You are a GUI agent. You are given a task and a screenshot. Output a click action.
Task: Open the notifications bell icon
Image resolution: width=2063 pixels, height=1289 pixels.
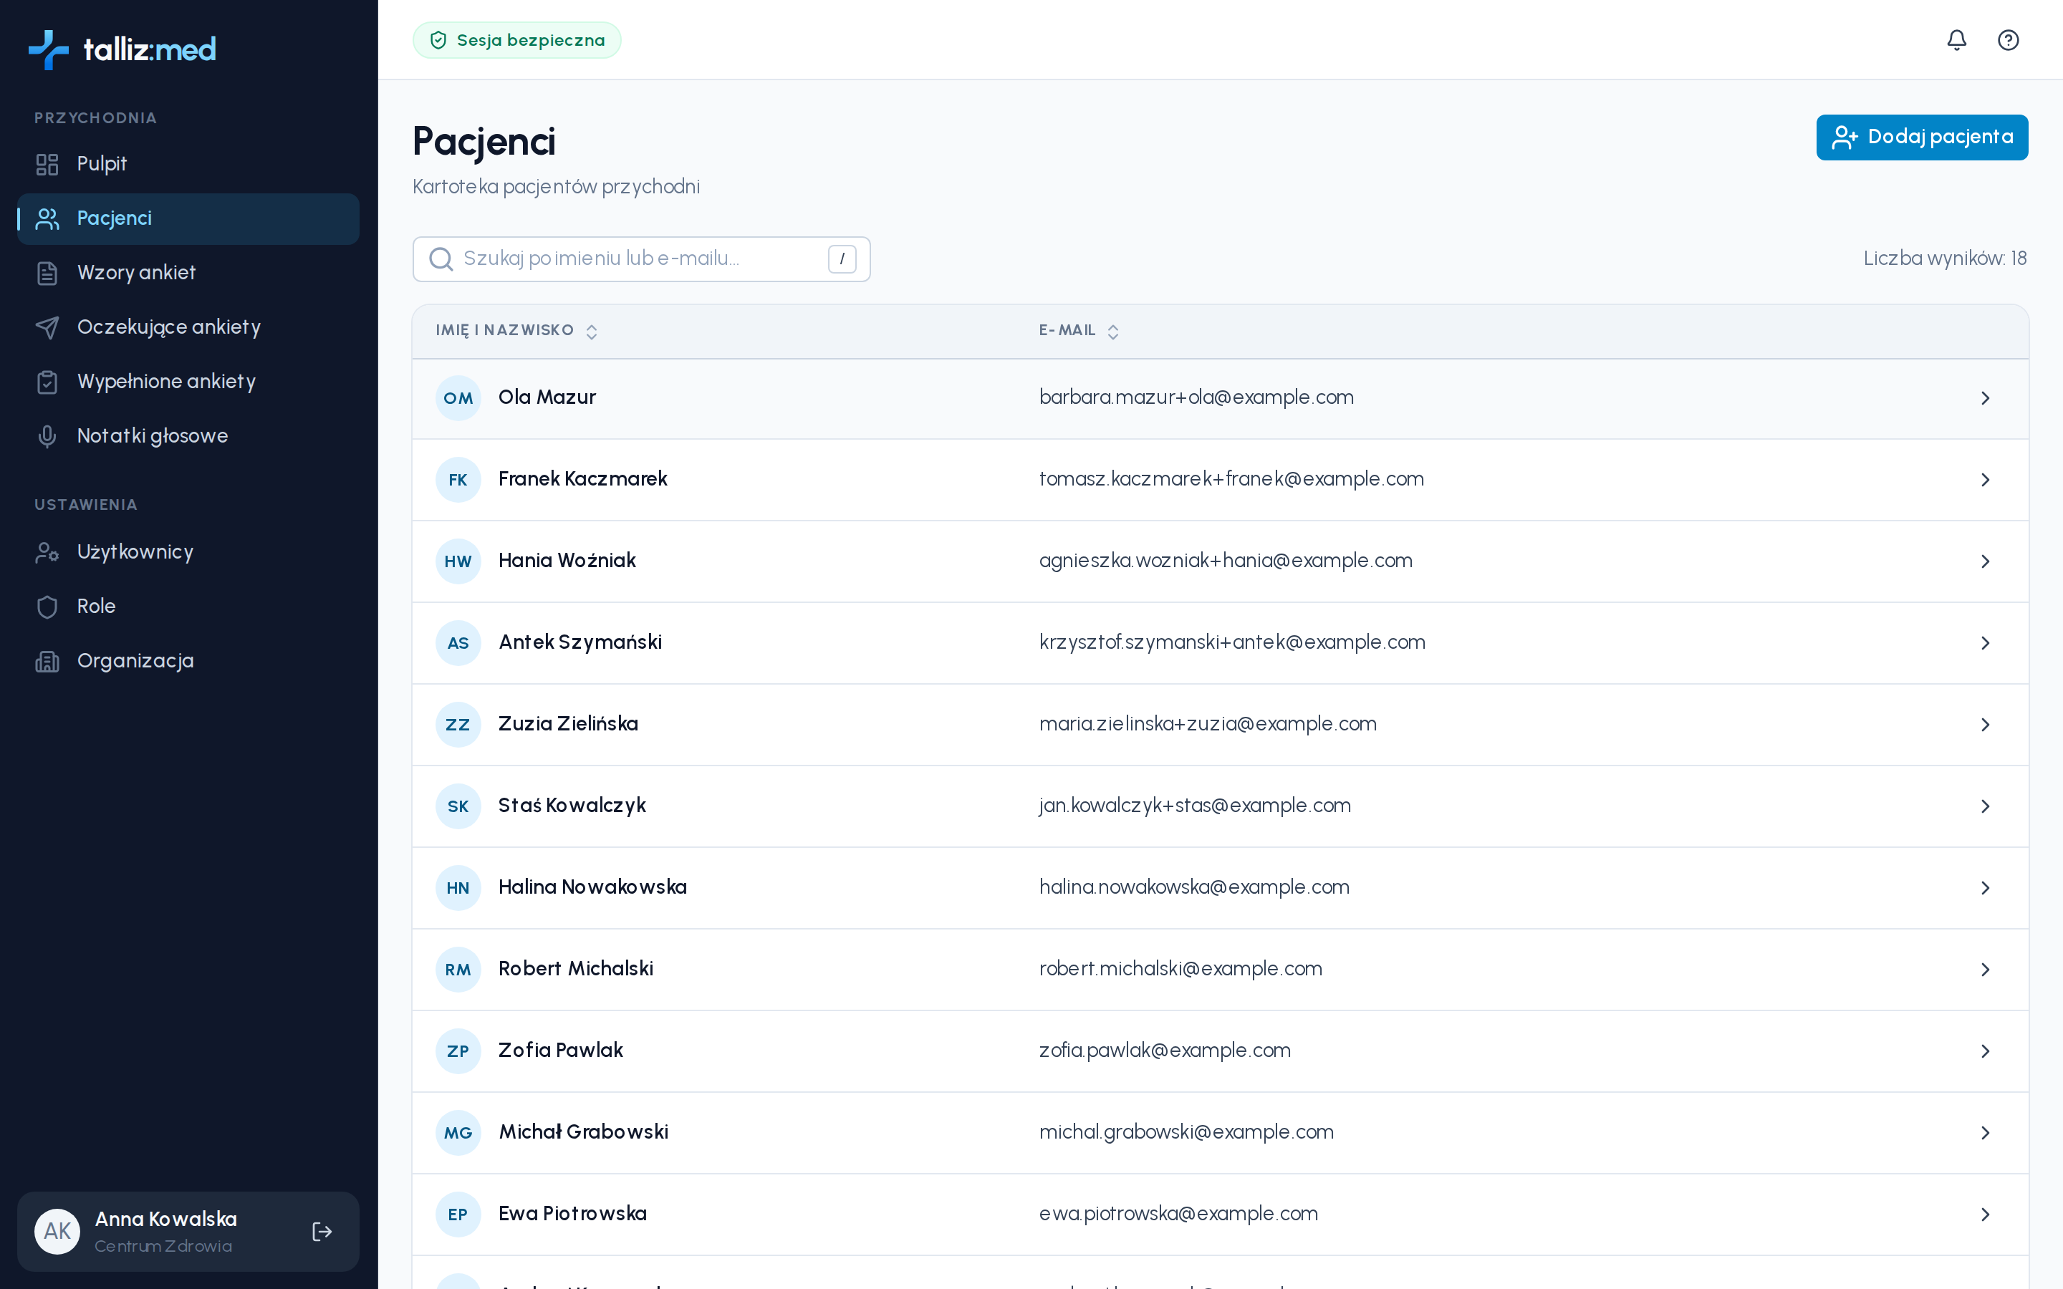1956,40
